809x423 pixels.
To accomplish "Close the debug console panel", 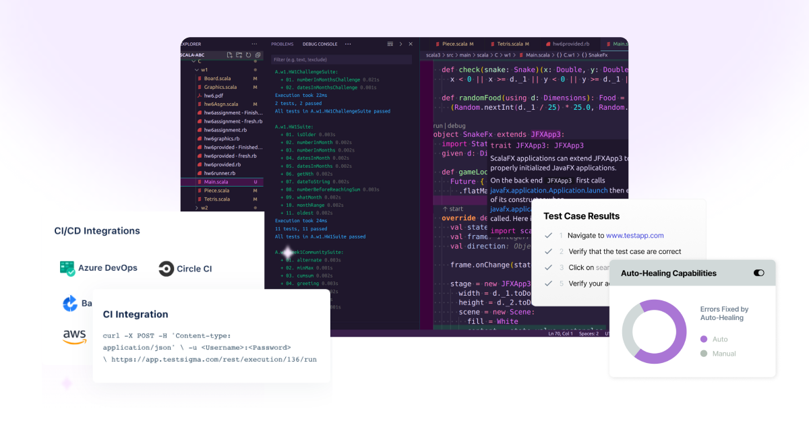I will 411,44.
